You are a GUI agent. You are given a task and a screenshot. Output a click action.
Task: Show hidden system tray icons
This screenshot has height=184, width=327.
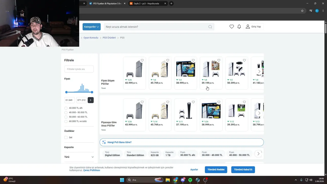click(x=296, y=180)
